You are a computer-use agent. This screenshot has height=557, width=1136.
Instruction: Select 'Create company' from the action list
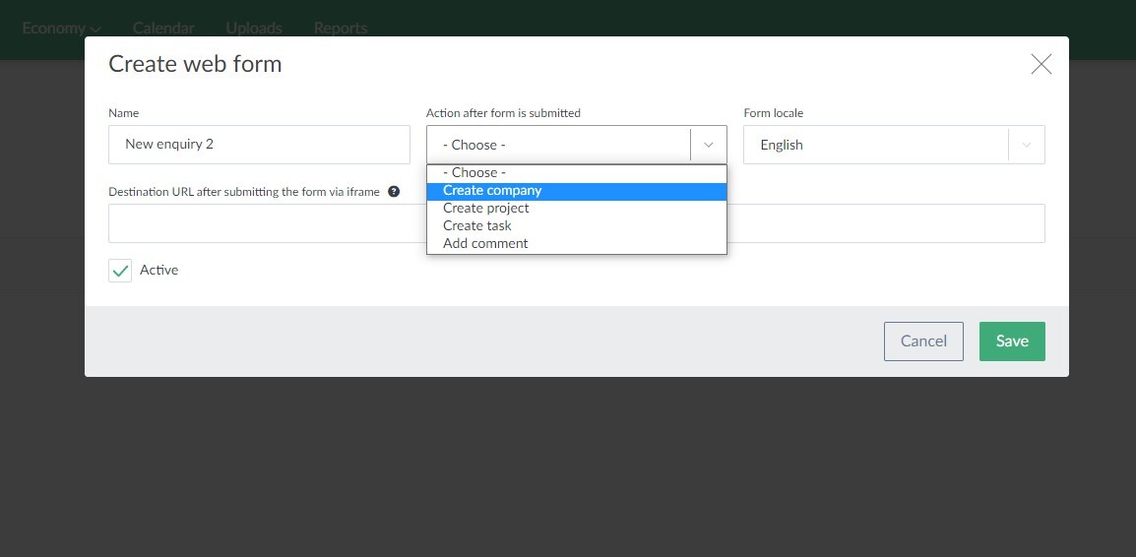492,191
